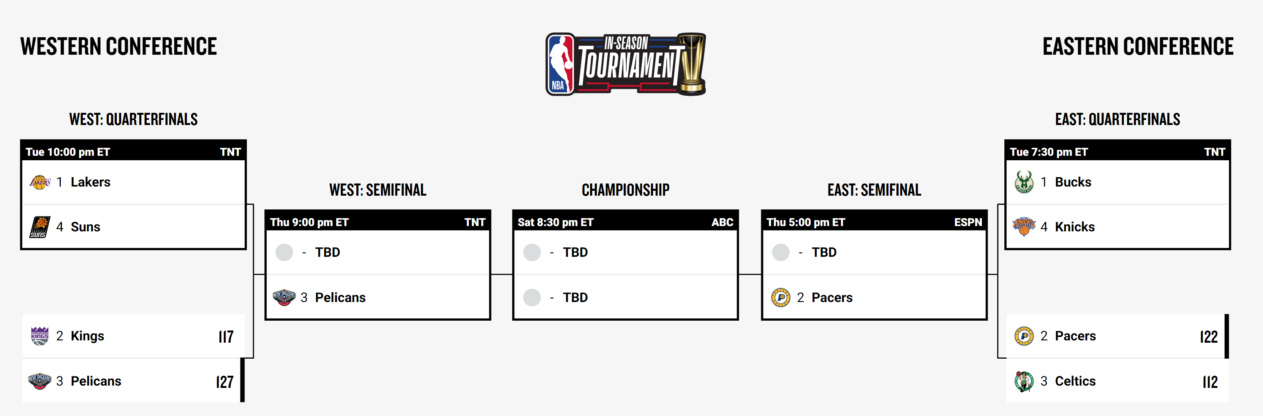Open the Thu 9:00 pm ET semifinal header
Image resolution: width=1263 pixels, height=416 pixels.
[x=378, y=222]
